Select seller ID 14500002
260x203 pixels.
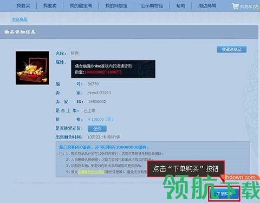(x=97, y=102)
